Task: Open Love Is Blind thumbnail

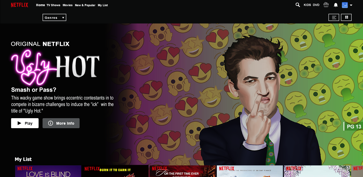Action: [x=48, y=171]
